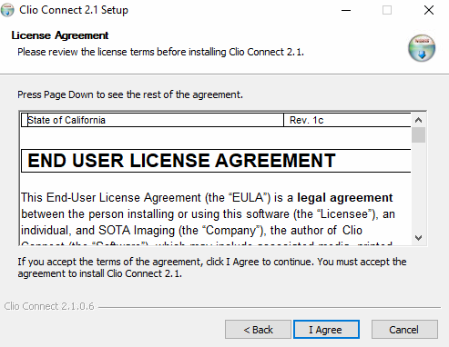The width and height of the screenshot is (449, 347).
Task: Click the Clio Connect setup title bar icon
Action: [x=7, y=10]
